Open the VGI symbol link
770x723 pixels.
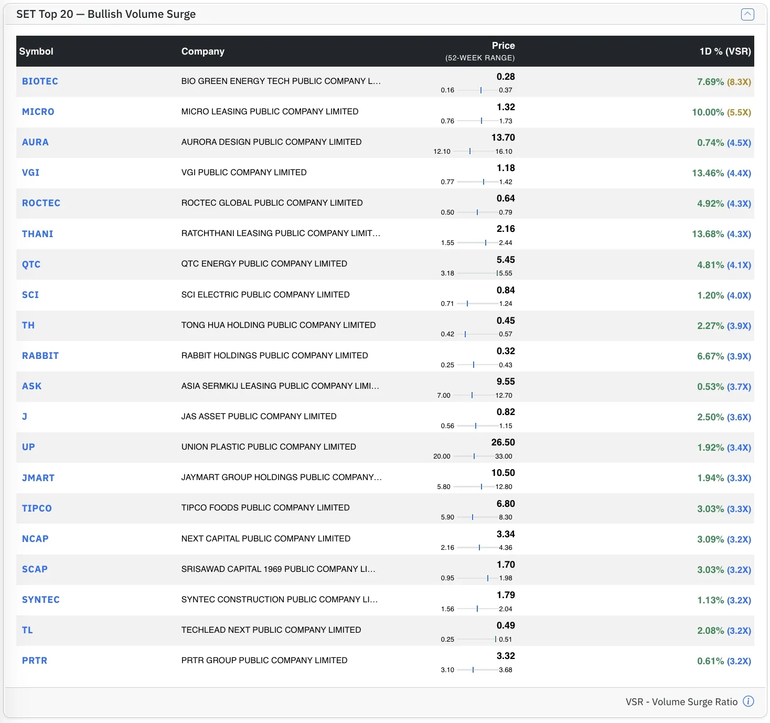[x=30, y=173]
